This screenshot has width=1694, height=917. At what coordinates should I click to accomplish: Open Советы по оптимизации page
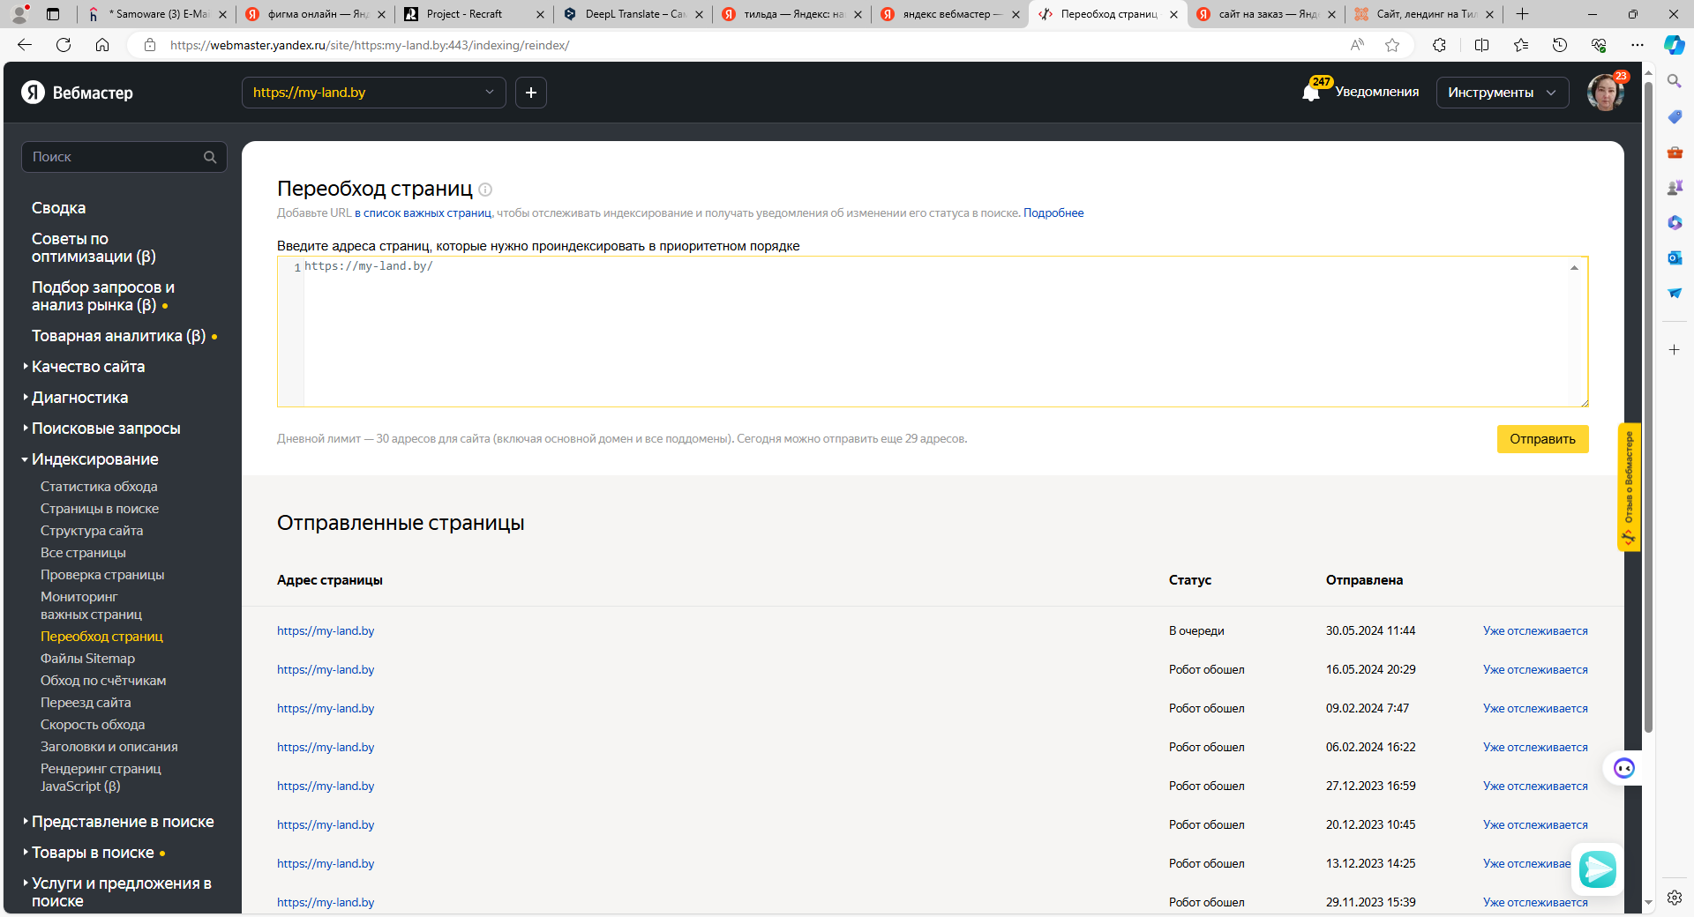(94, 248)
